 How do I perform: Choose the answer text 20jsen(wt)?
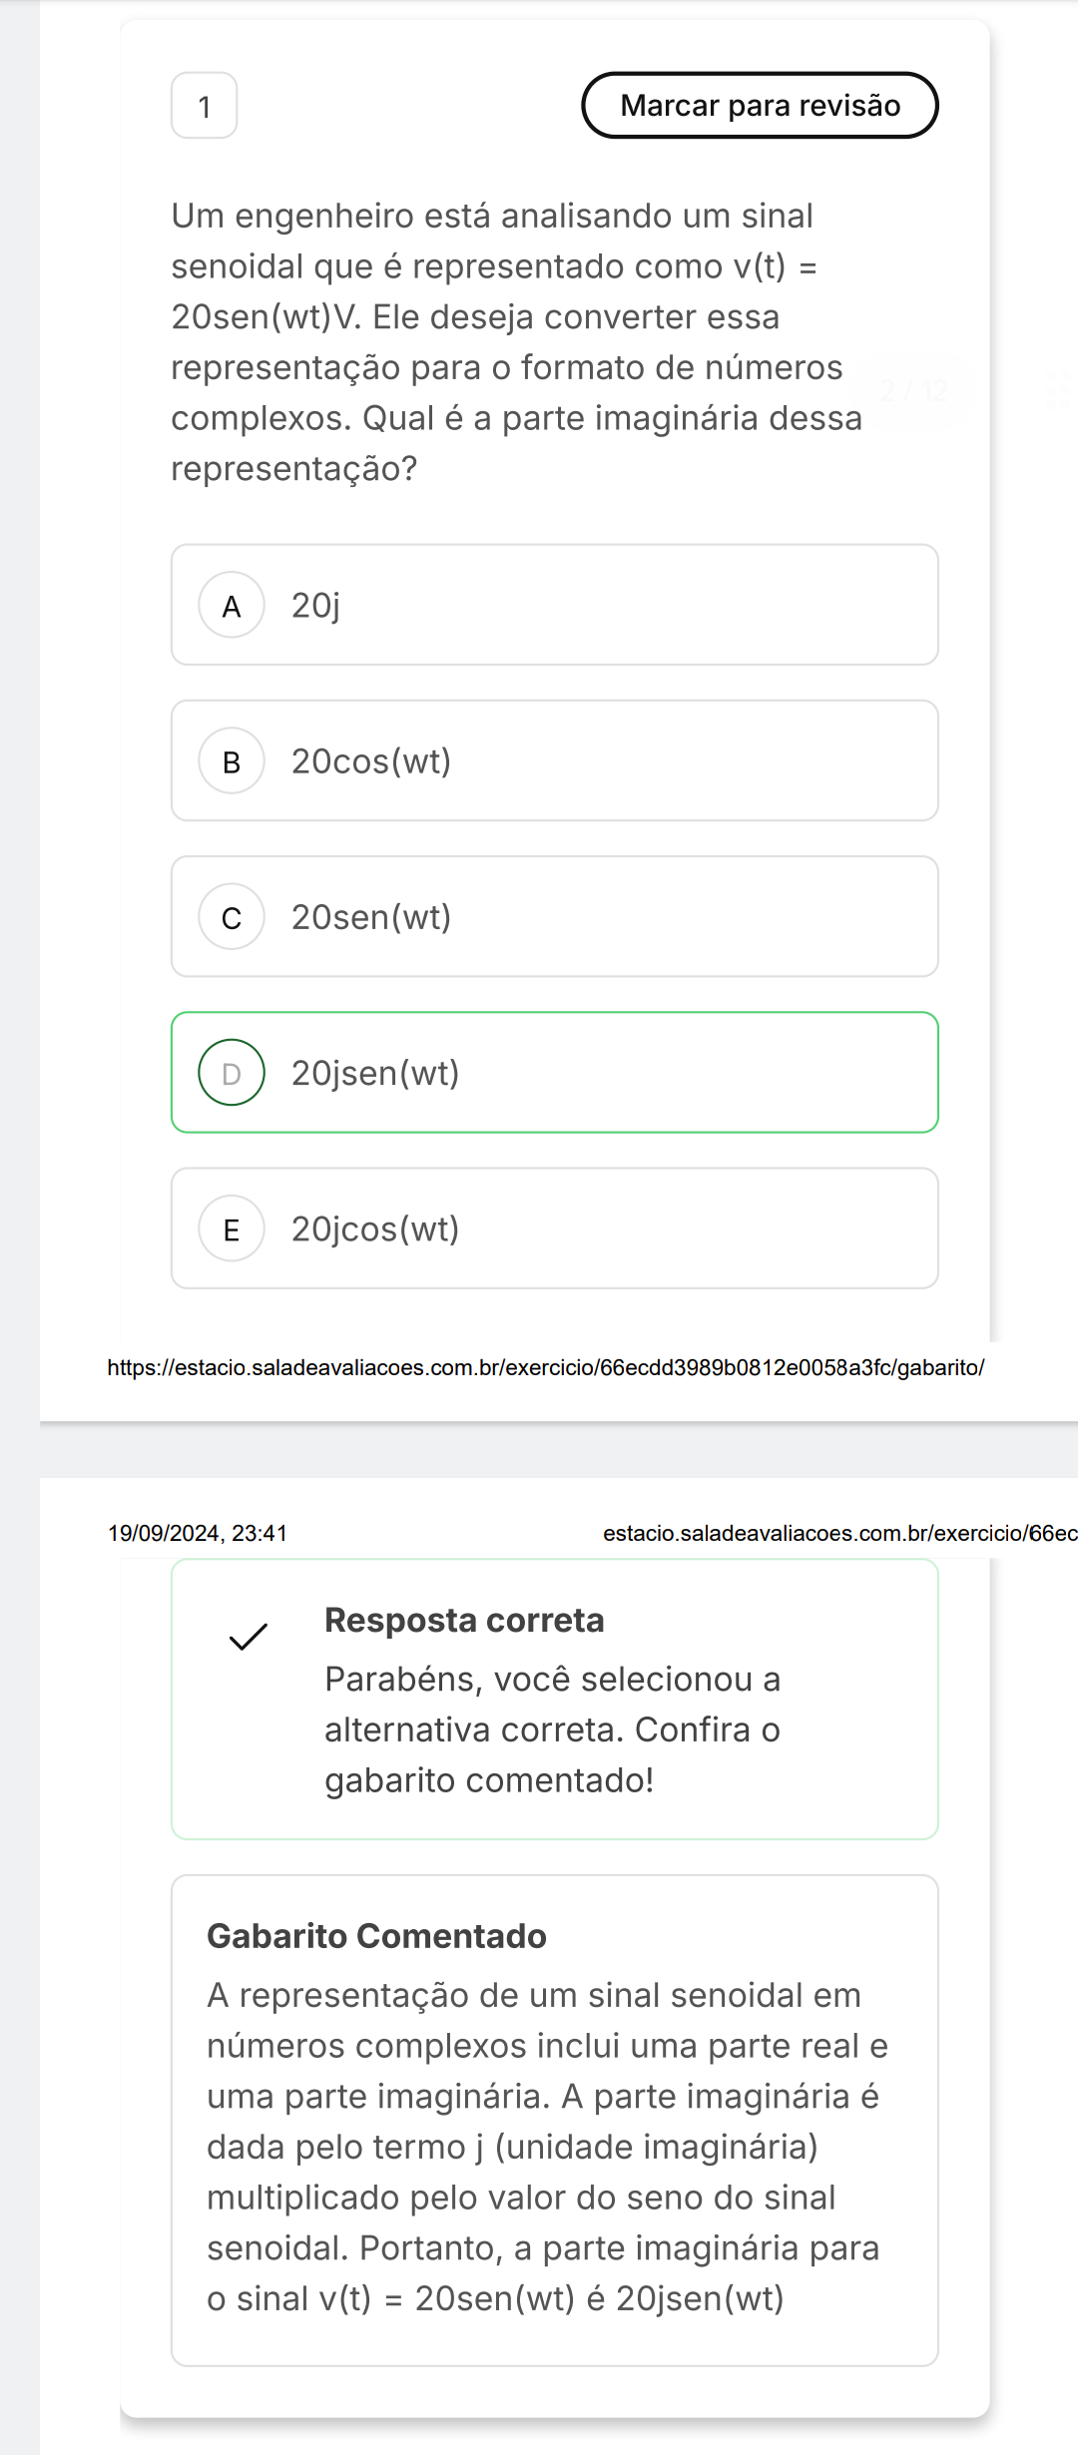click(375, 1073)
